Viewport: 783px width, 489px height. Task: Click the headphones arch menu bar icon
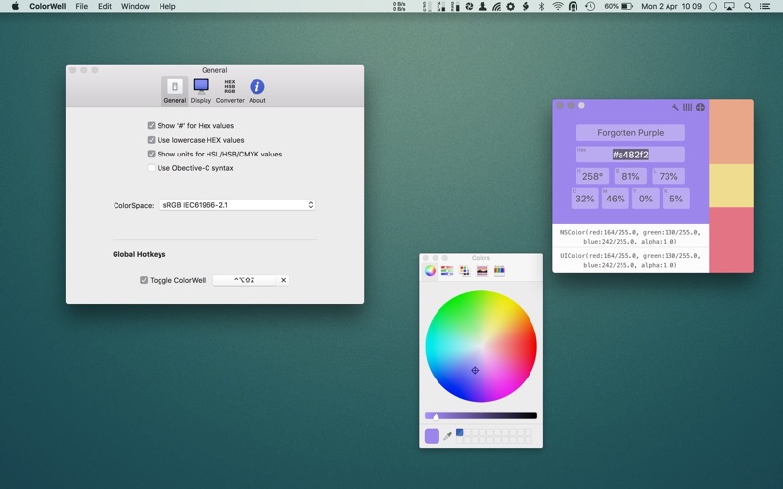click(x=574, y=6)
